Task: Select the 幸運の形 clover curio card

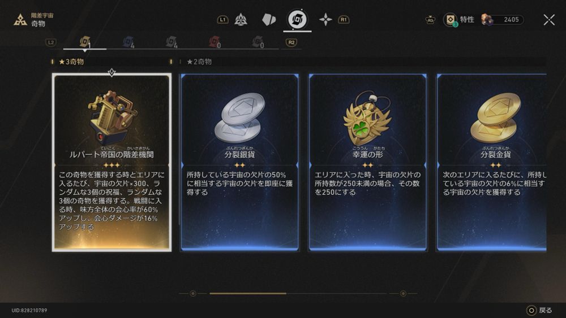Action: pyautogui.click(x=368, y=163)
